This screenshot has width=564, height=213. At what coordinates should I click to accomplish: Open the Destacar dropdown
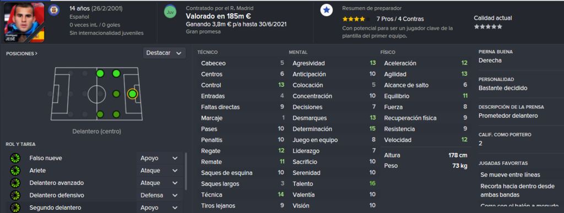164,53
